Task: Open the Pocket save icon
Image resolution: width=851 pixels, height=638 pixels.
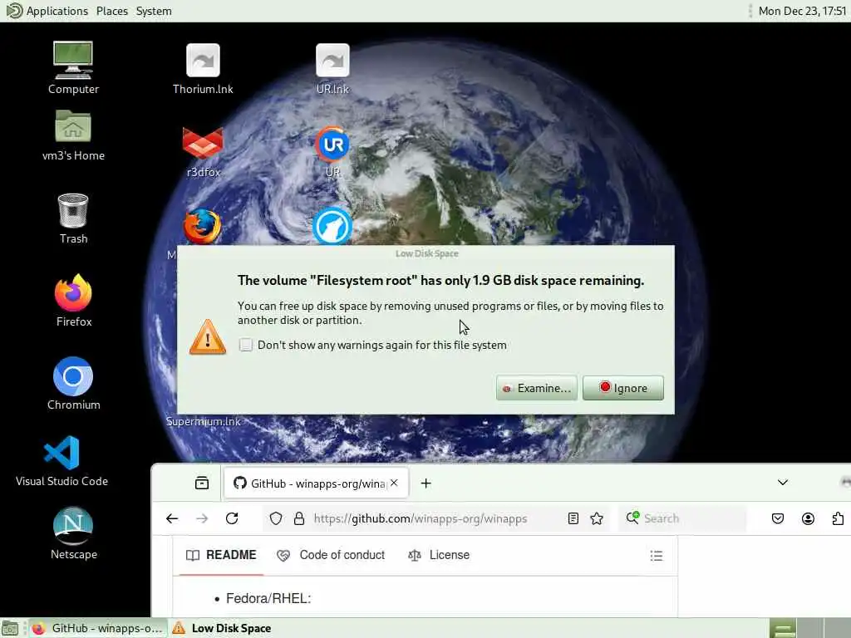Action: pyautogui.click(x=778, y=518)
